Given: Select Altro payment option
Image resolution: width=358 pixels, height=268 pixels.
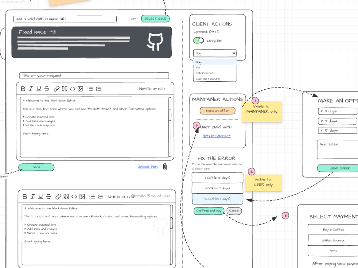Looking at the screenshot, I should click(333, 251).
